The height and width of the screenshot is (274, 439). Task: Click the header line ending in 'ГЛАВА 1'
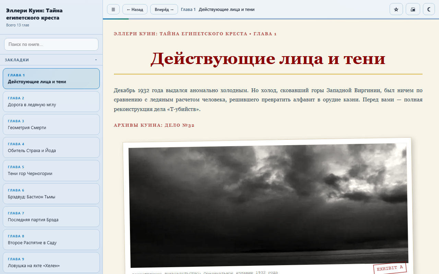pos(195,34)
